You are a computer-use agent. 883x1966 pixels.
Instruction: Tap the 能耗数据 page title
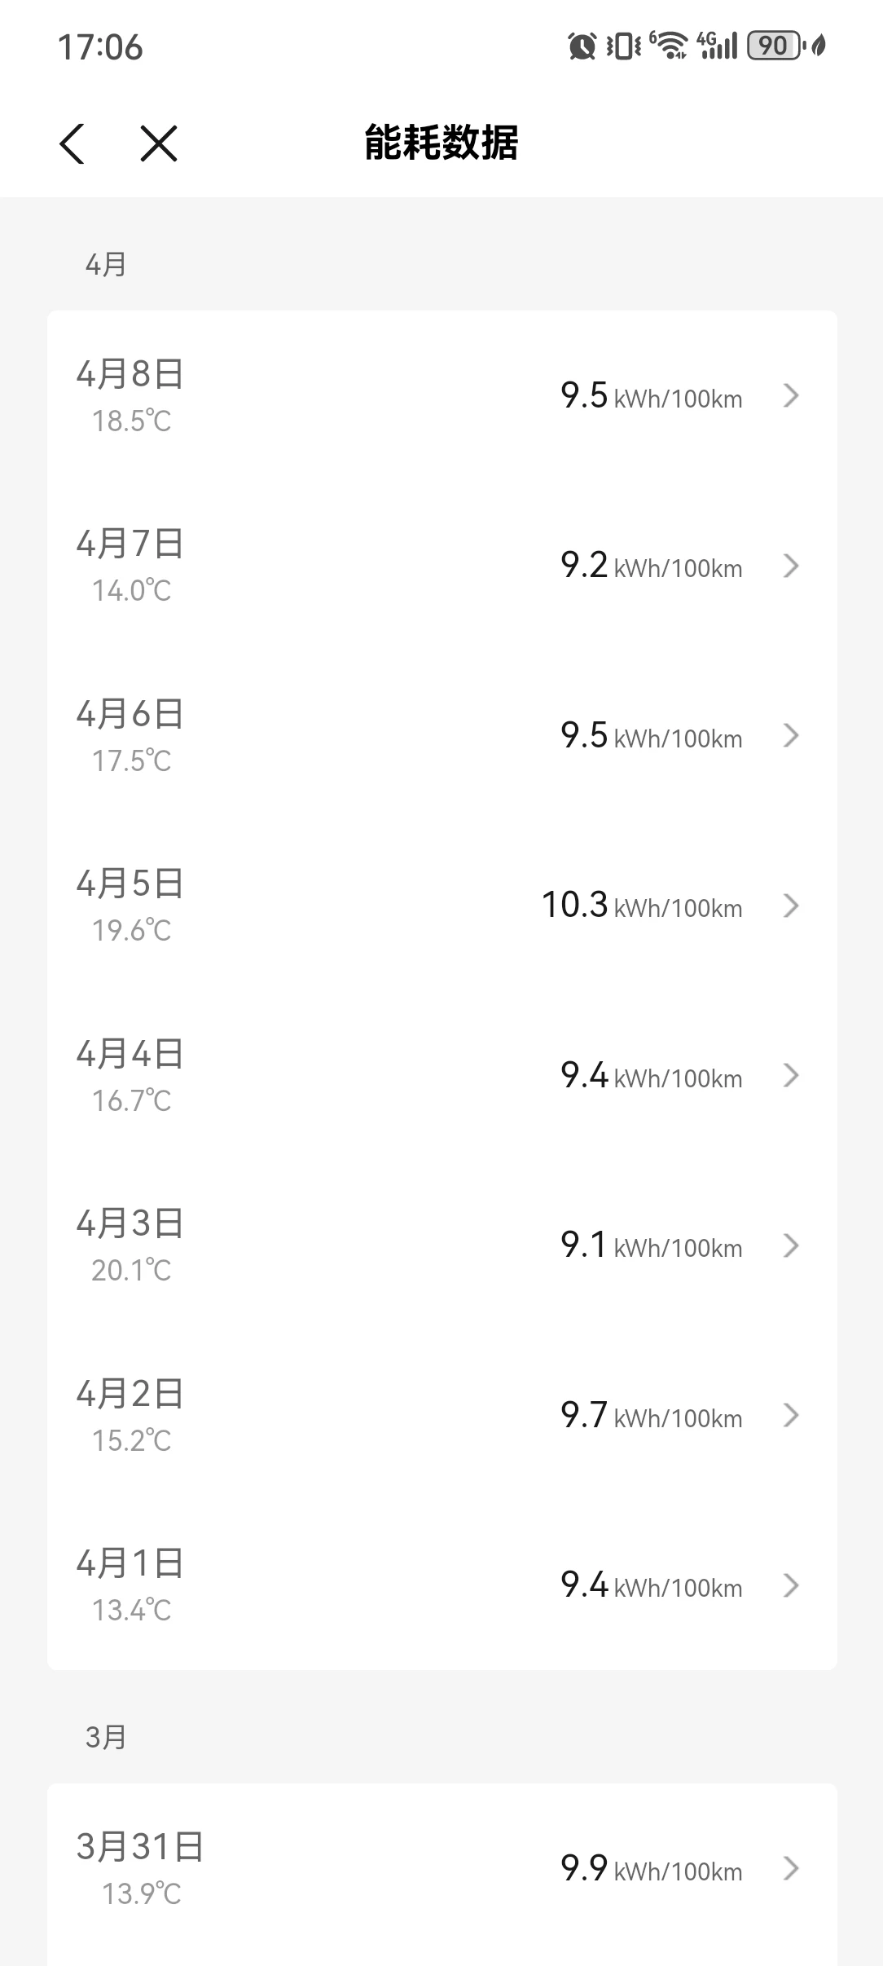tap(441, 143)
